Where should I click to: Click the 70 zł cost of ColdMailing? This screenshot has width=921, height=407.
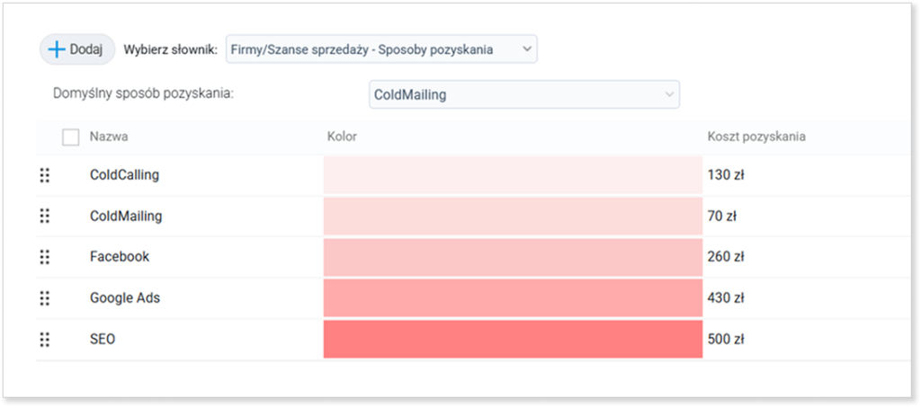[x=722, y=216]
